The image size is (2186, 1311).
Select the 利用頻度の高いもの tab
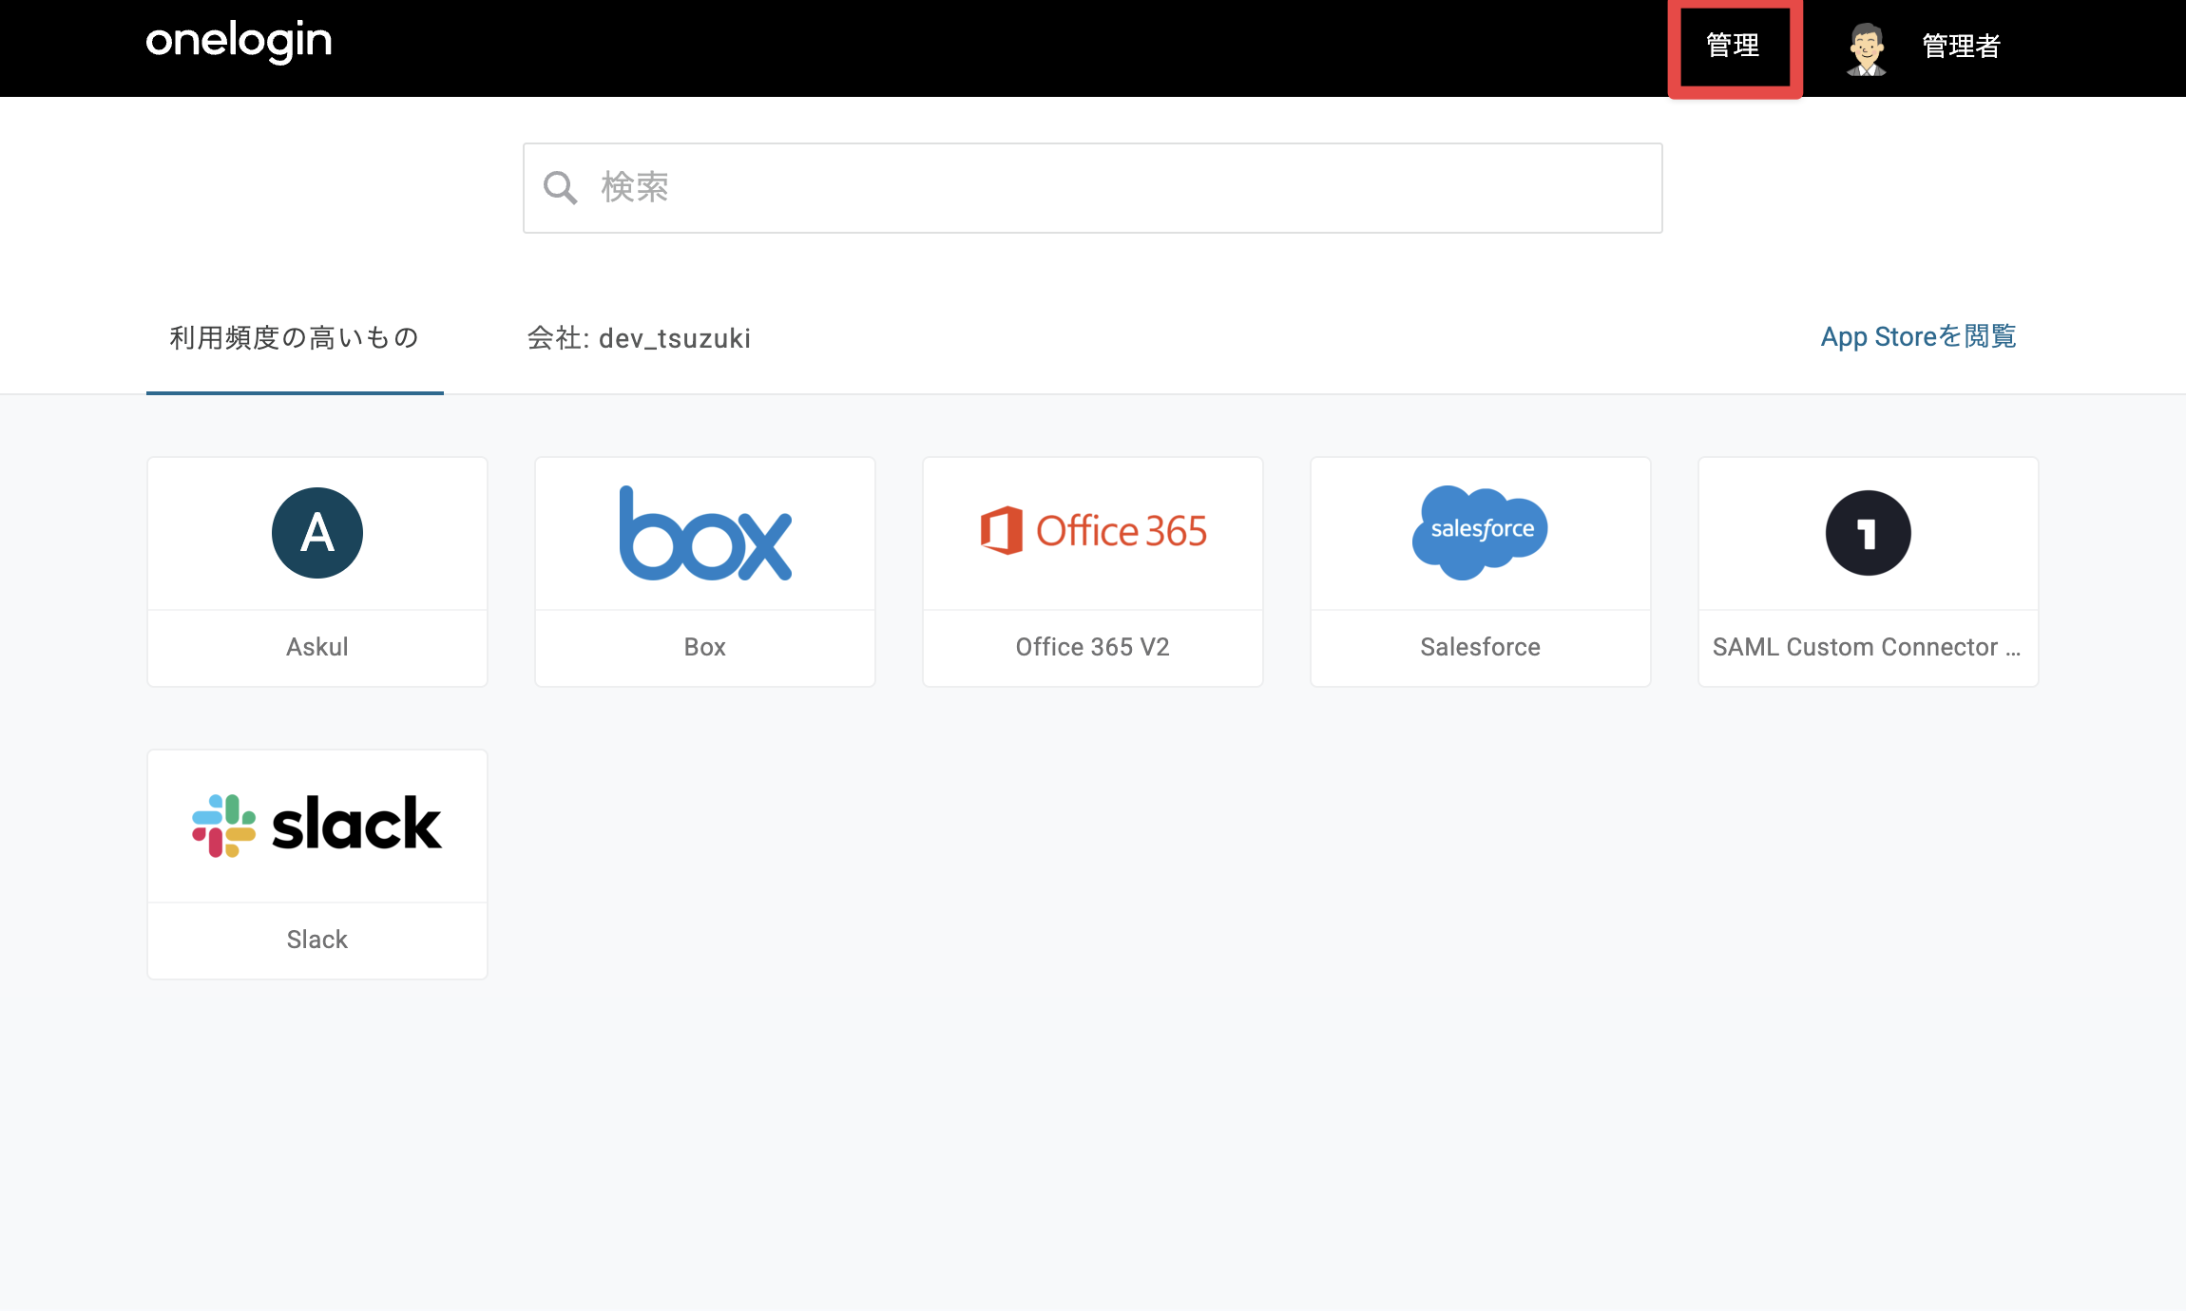click(295, 337)
